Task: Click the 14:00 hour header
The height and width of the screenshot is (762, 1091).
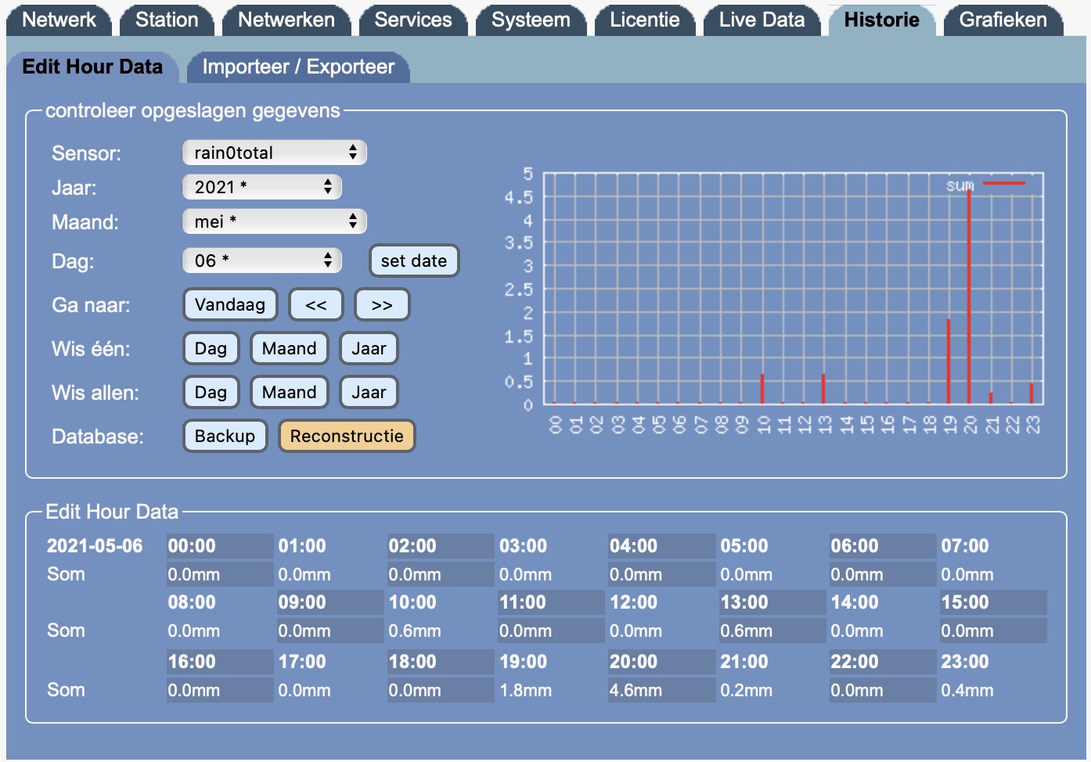Action: 855,602
